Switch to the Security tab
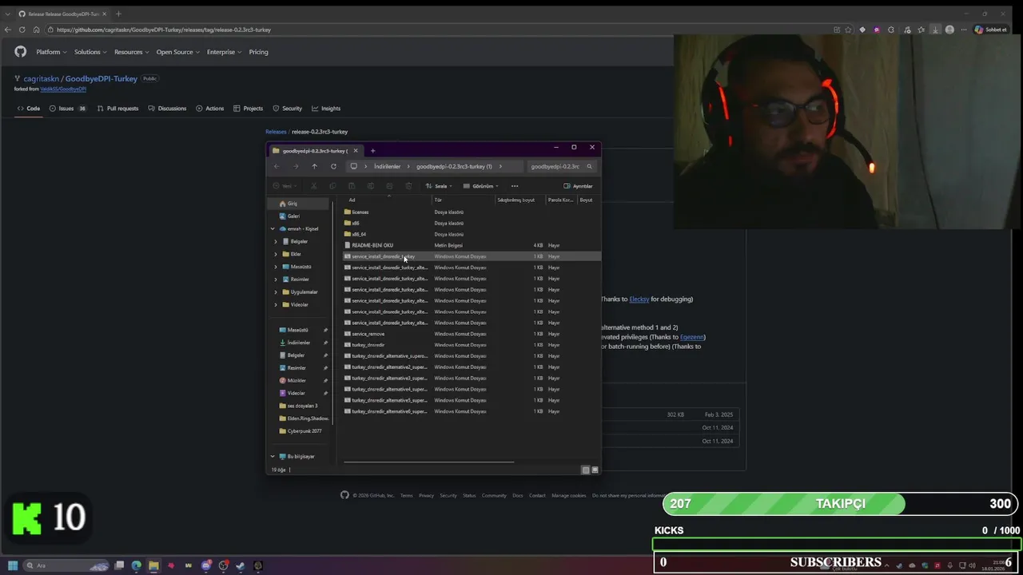Image resolution: width=1023 pixels, height=575 pixels. pyautogui.click(x=288, y=109)
